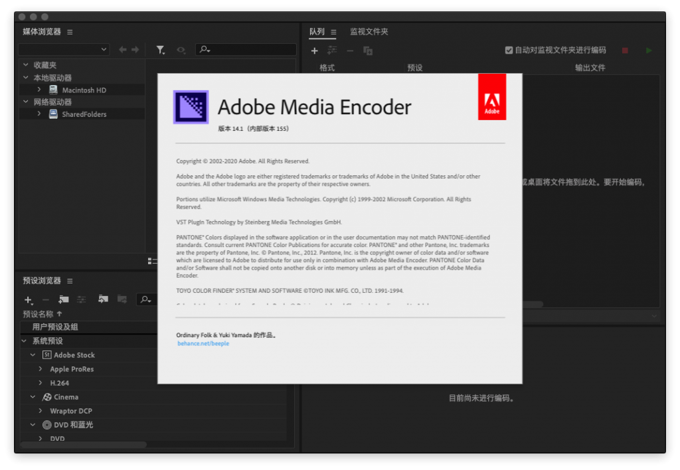Screen dimensions: 680x470
Task: Switch to the 队列 tab
Action: point(317,32)
